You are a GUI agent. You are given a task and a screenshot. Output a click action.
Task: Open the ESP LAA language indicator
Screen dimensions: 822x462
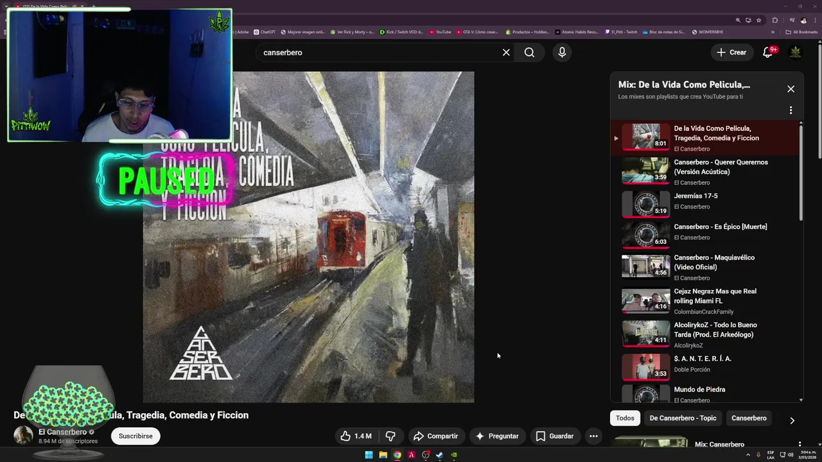pyautogui.click(x=771, y=455)
